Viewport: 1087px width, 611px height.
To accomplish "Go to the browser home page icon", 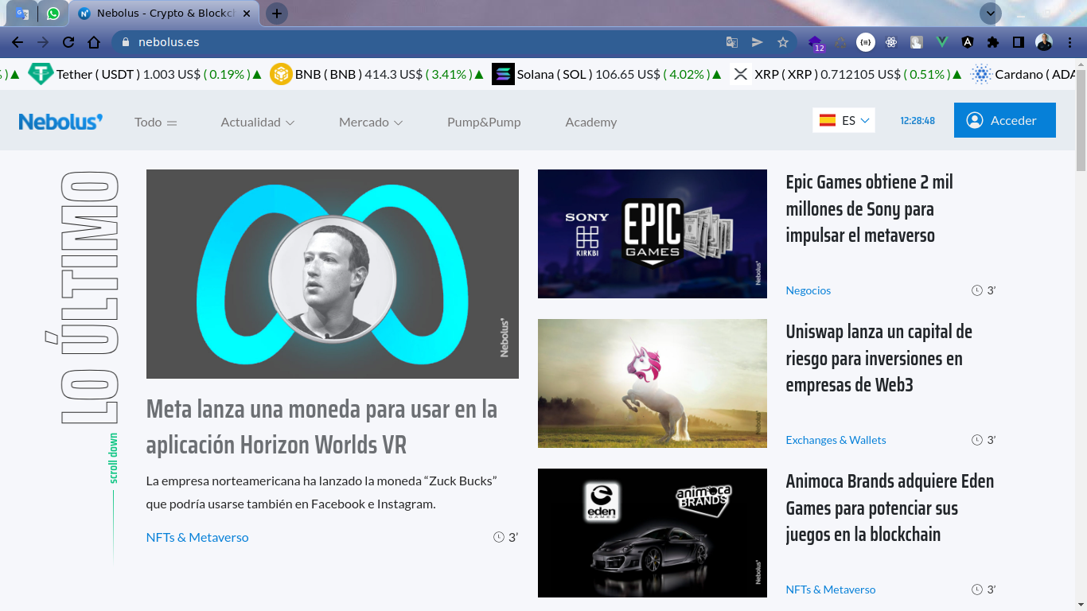I will pyautogui.click(x=94, y=42).
